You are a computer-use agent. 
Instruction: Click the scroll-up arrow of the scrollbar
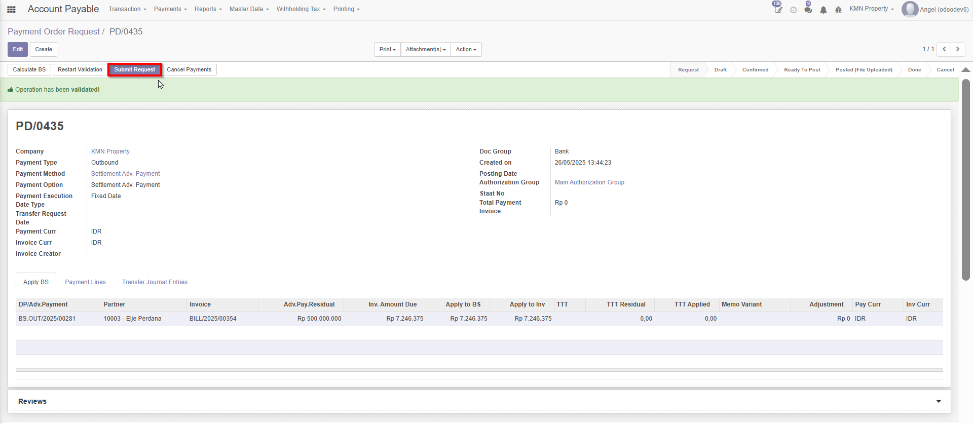pos(966,70)
